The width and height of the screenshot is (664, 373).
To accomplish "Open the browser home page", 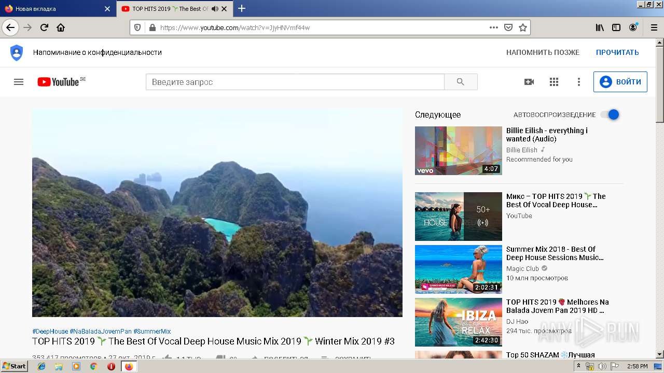I will pyautogui.click(x=61, y=27).
